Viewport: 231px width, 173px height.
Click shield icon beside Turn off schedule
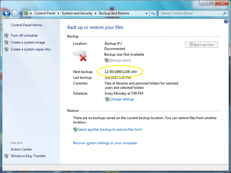pos(6,35)
